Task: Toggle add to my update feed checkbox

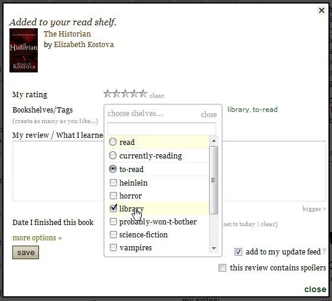Action: (x=238, y=252)
